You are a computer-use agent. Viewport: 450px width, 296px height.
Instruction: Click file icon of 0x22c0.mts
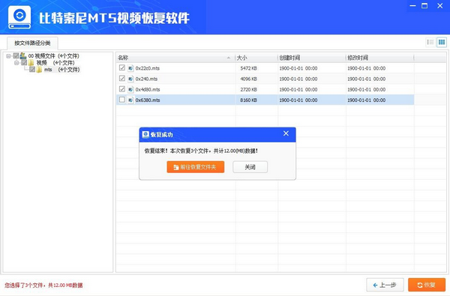tap(130, 68)
